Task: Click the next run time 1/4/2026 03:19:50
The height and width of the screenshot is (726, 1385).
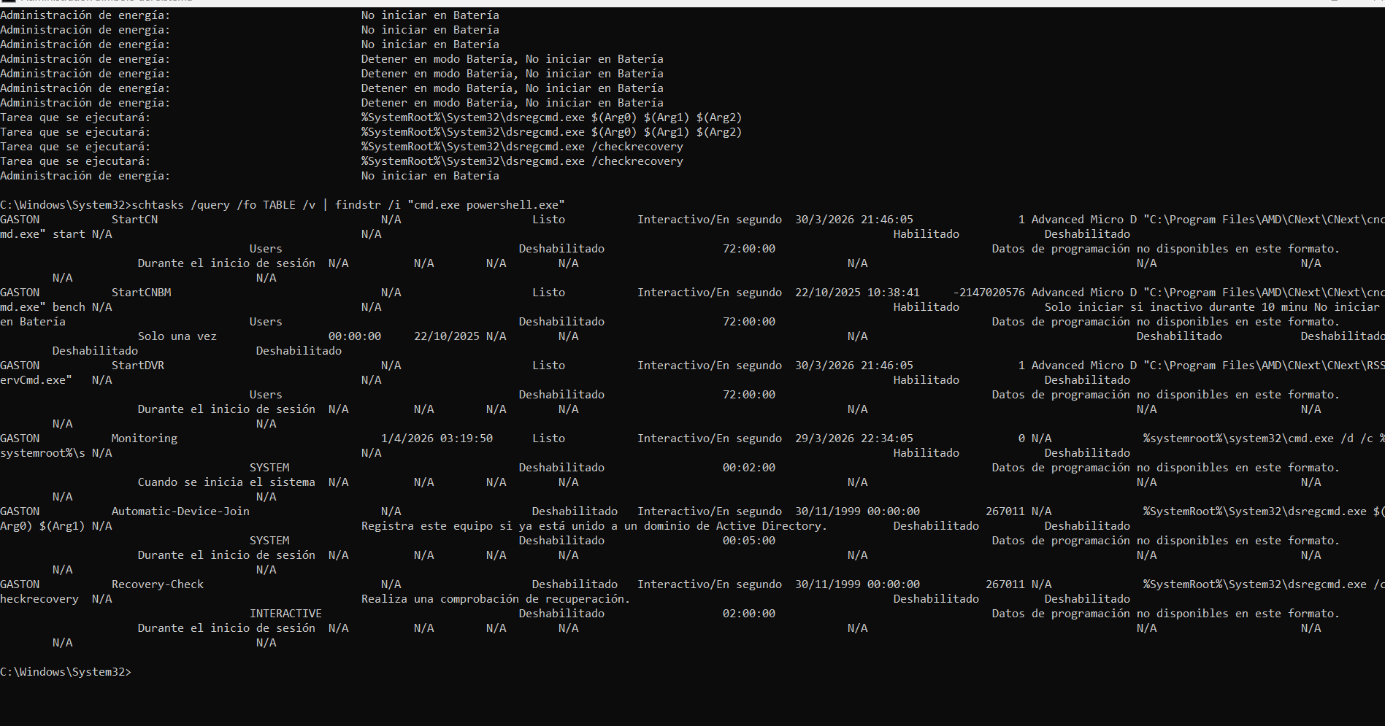Action: coord(437,439)
